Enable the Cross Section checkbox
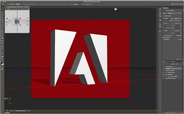 coord(163,16)
